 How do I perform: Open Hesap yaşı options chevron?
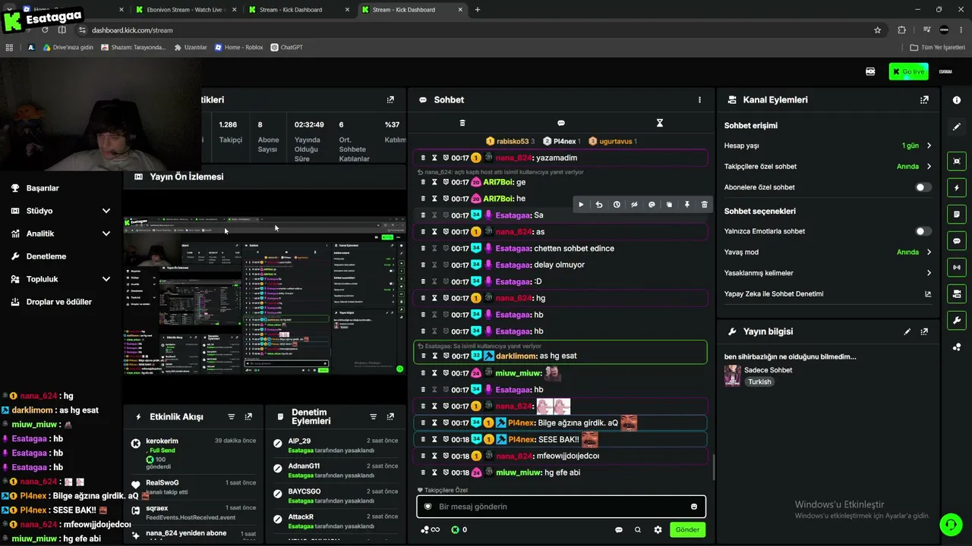tap(929, 146)
